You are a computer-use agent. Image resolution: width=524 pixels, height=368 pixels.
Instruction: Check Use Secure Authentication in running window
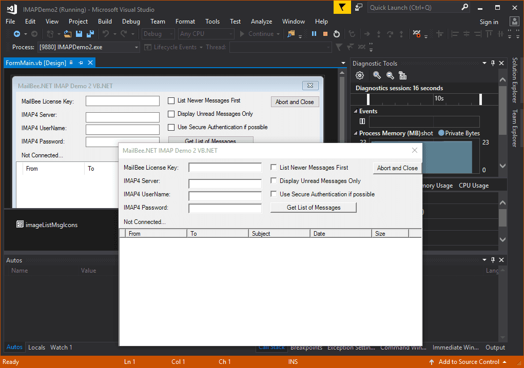(274, 194)
